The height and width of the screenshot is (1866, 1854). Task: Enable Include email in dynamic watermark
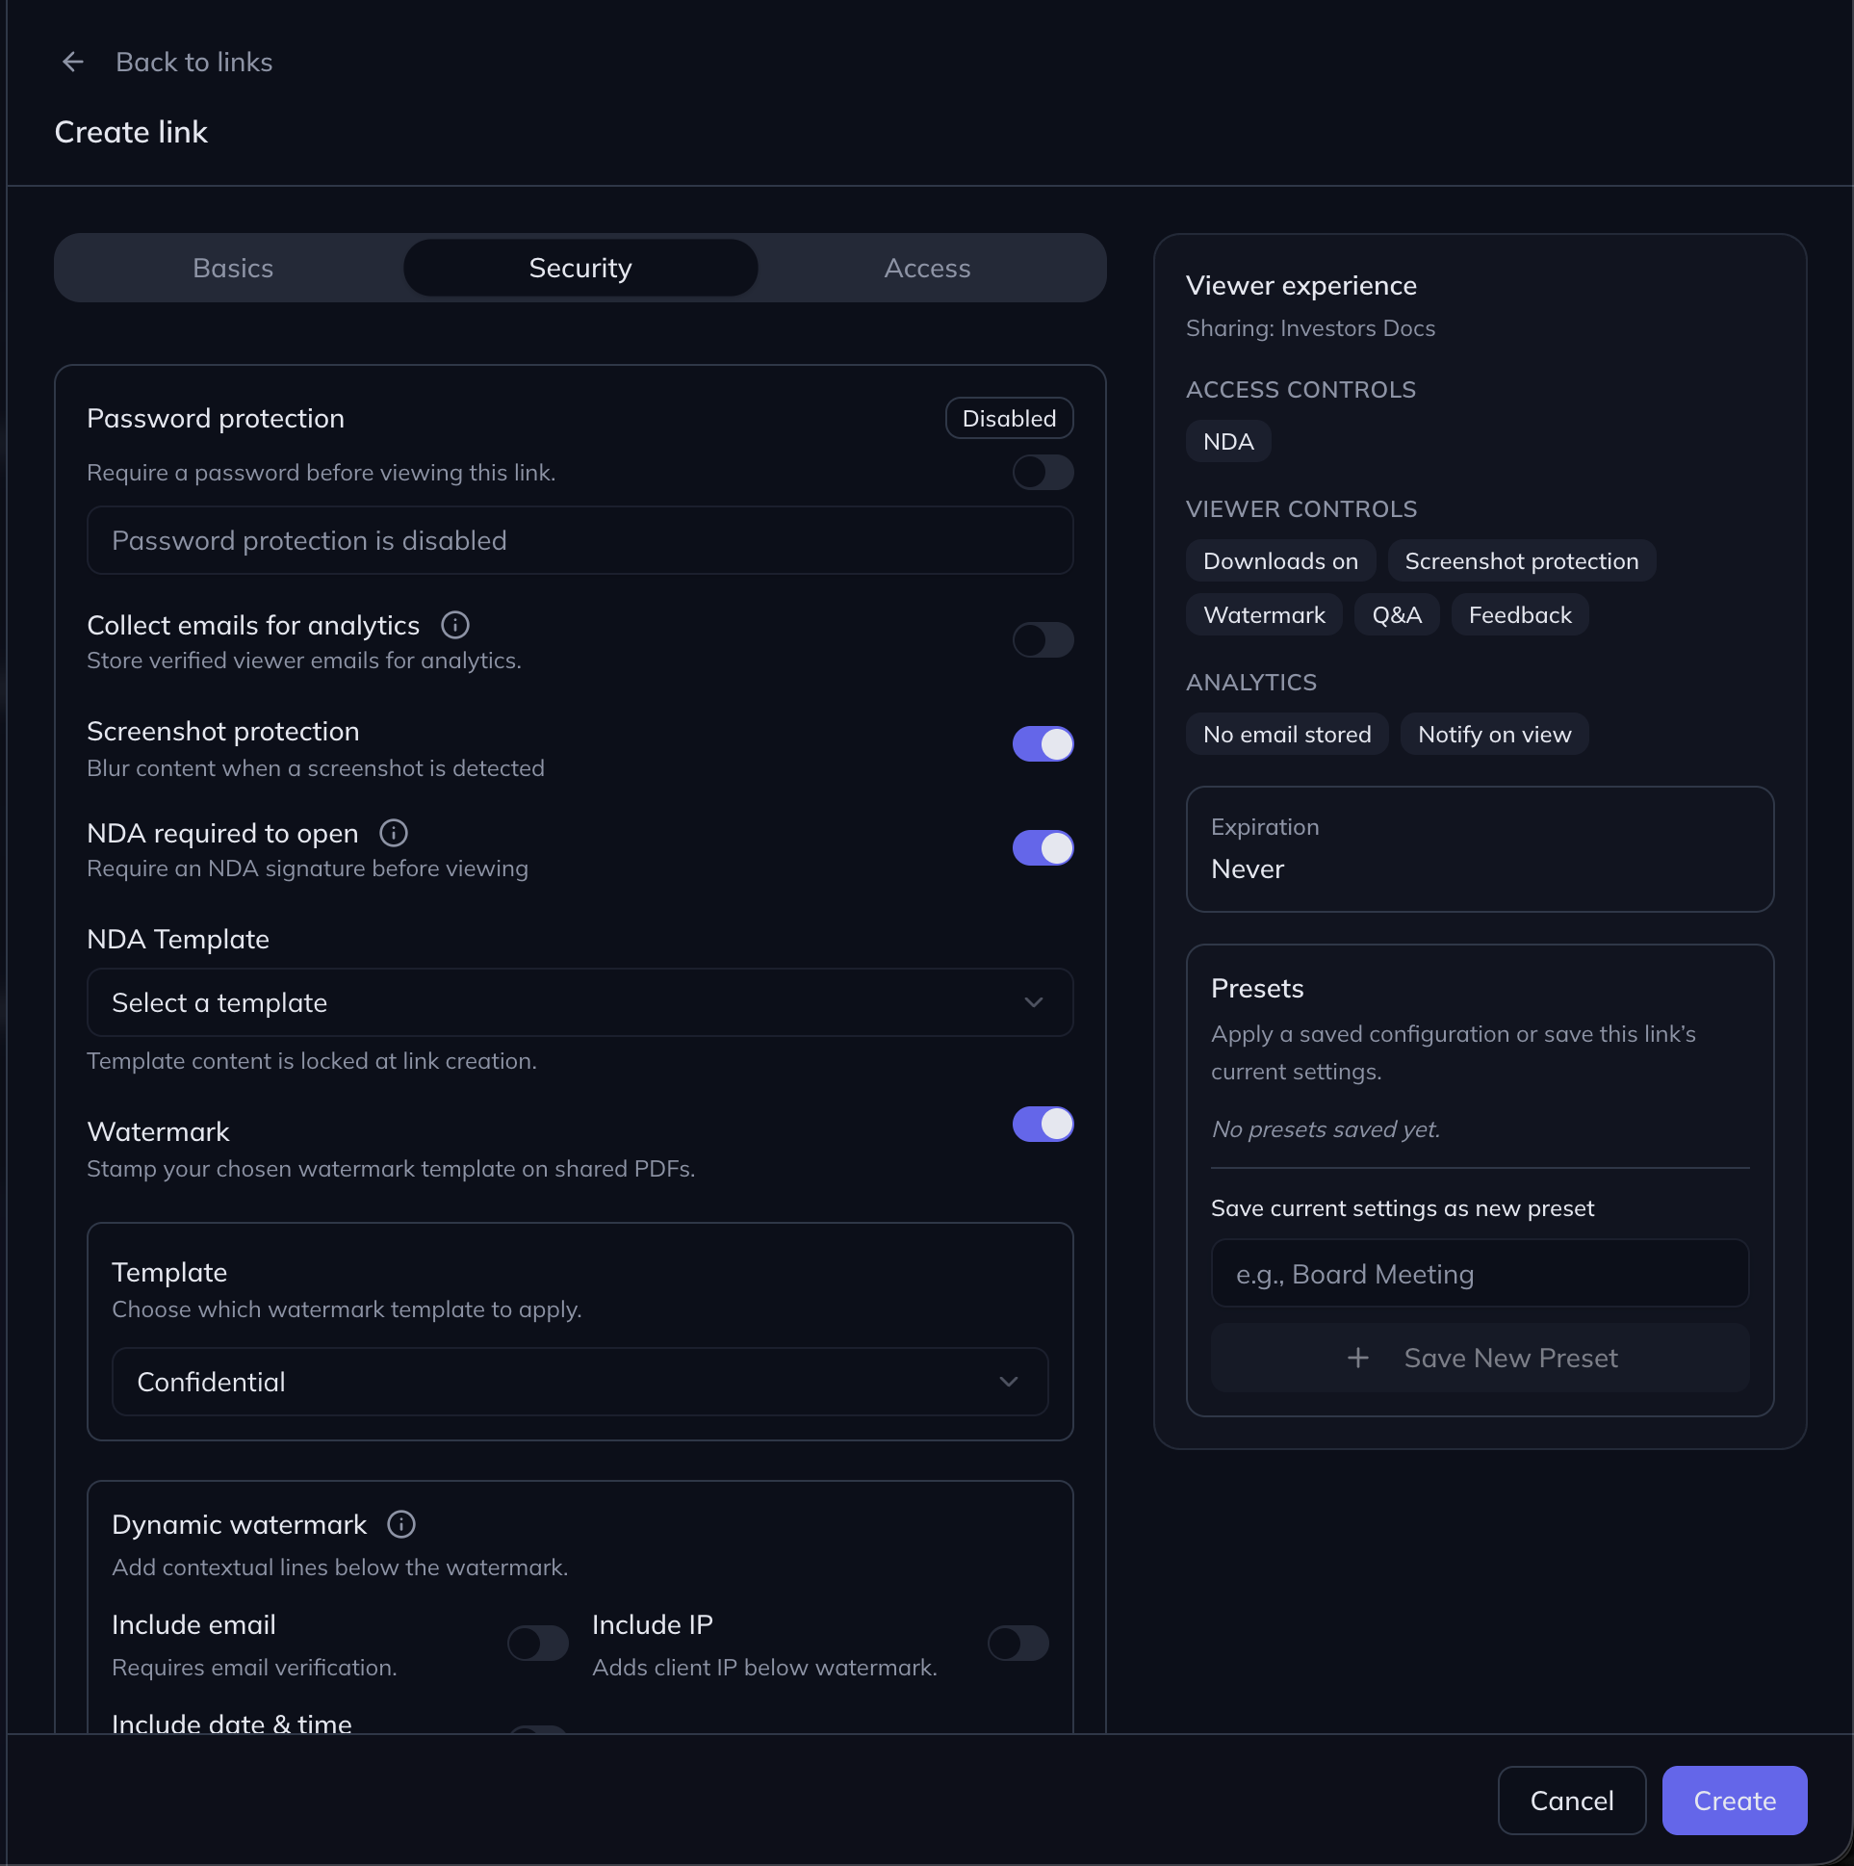tap(537, 1643)
